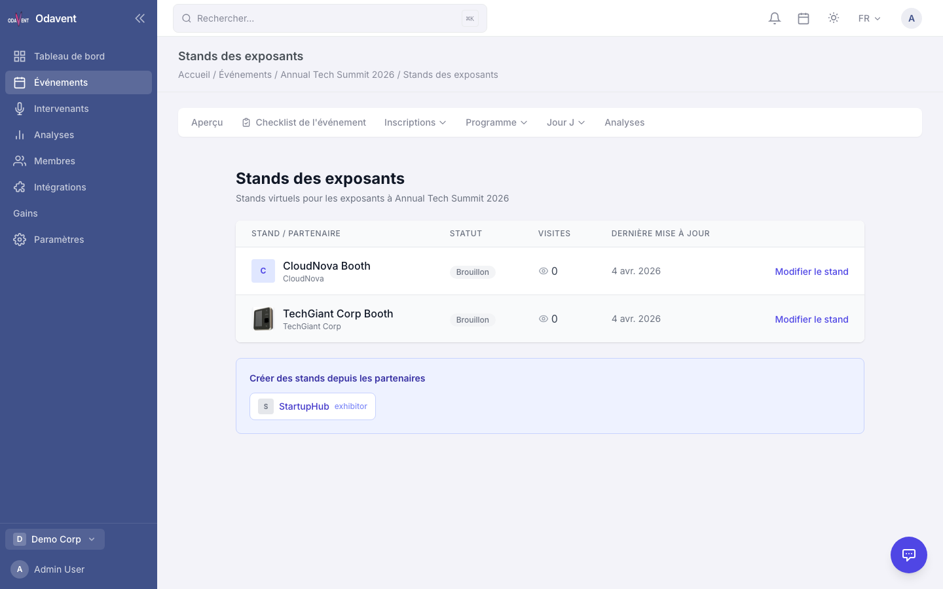Click the eye visits icon for TechGiant Corp Booth
Screen dimensions: 943x589
click(543, 319)
